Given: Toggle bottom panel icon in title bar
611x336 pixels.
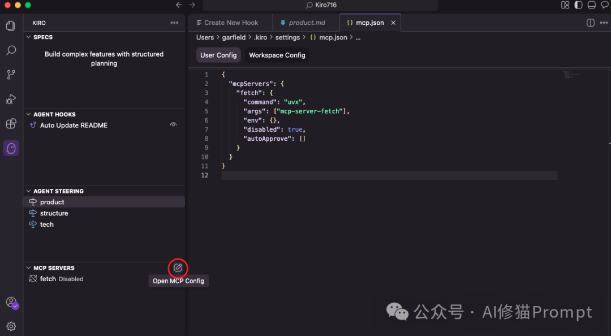Looking at the screenshot, I should (x=592, y=5).
